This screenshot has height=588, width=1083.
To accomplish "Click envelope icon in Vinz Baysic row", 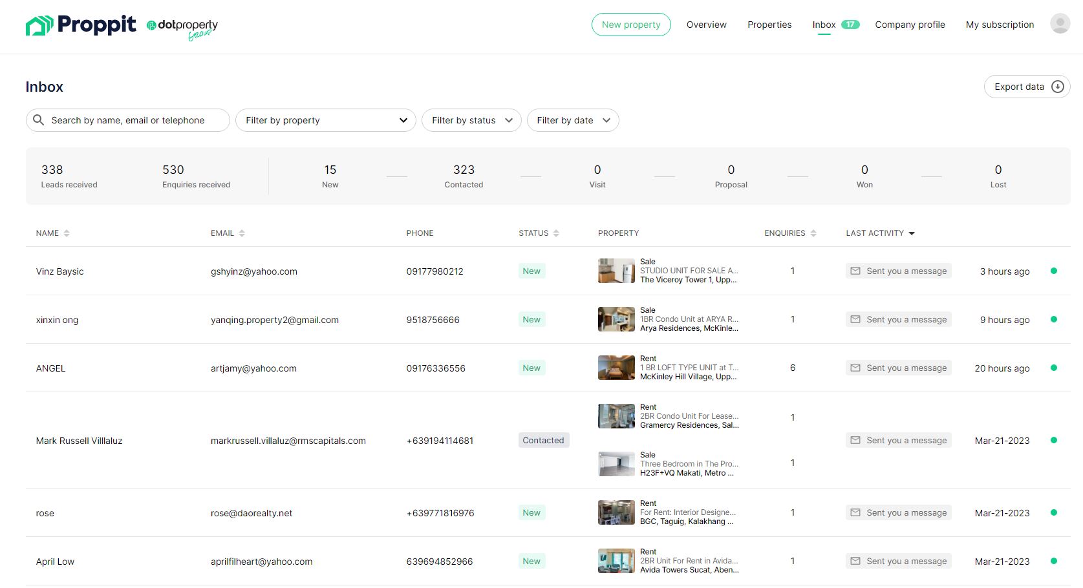I will point(855,271).
